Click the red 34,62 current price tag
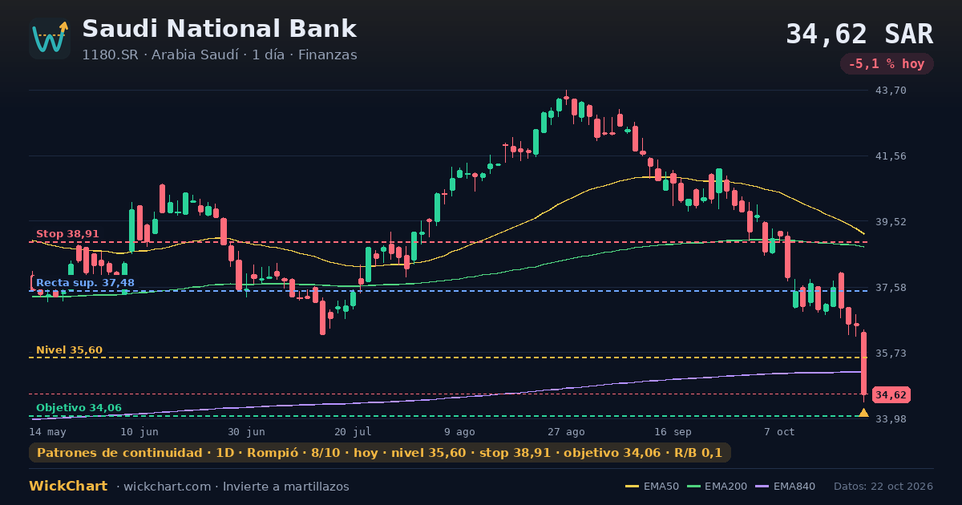Viewport: 962px width, 505px height. coord(891,394)
